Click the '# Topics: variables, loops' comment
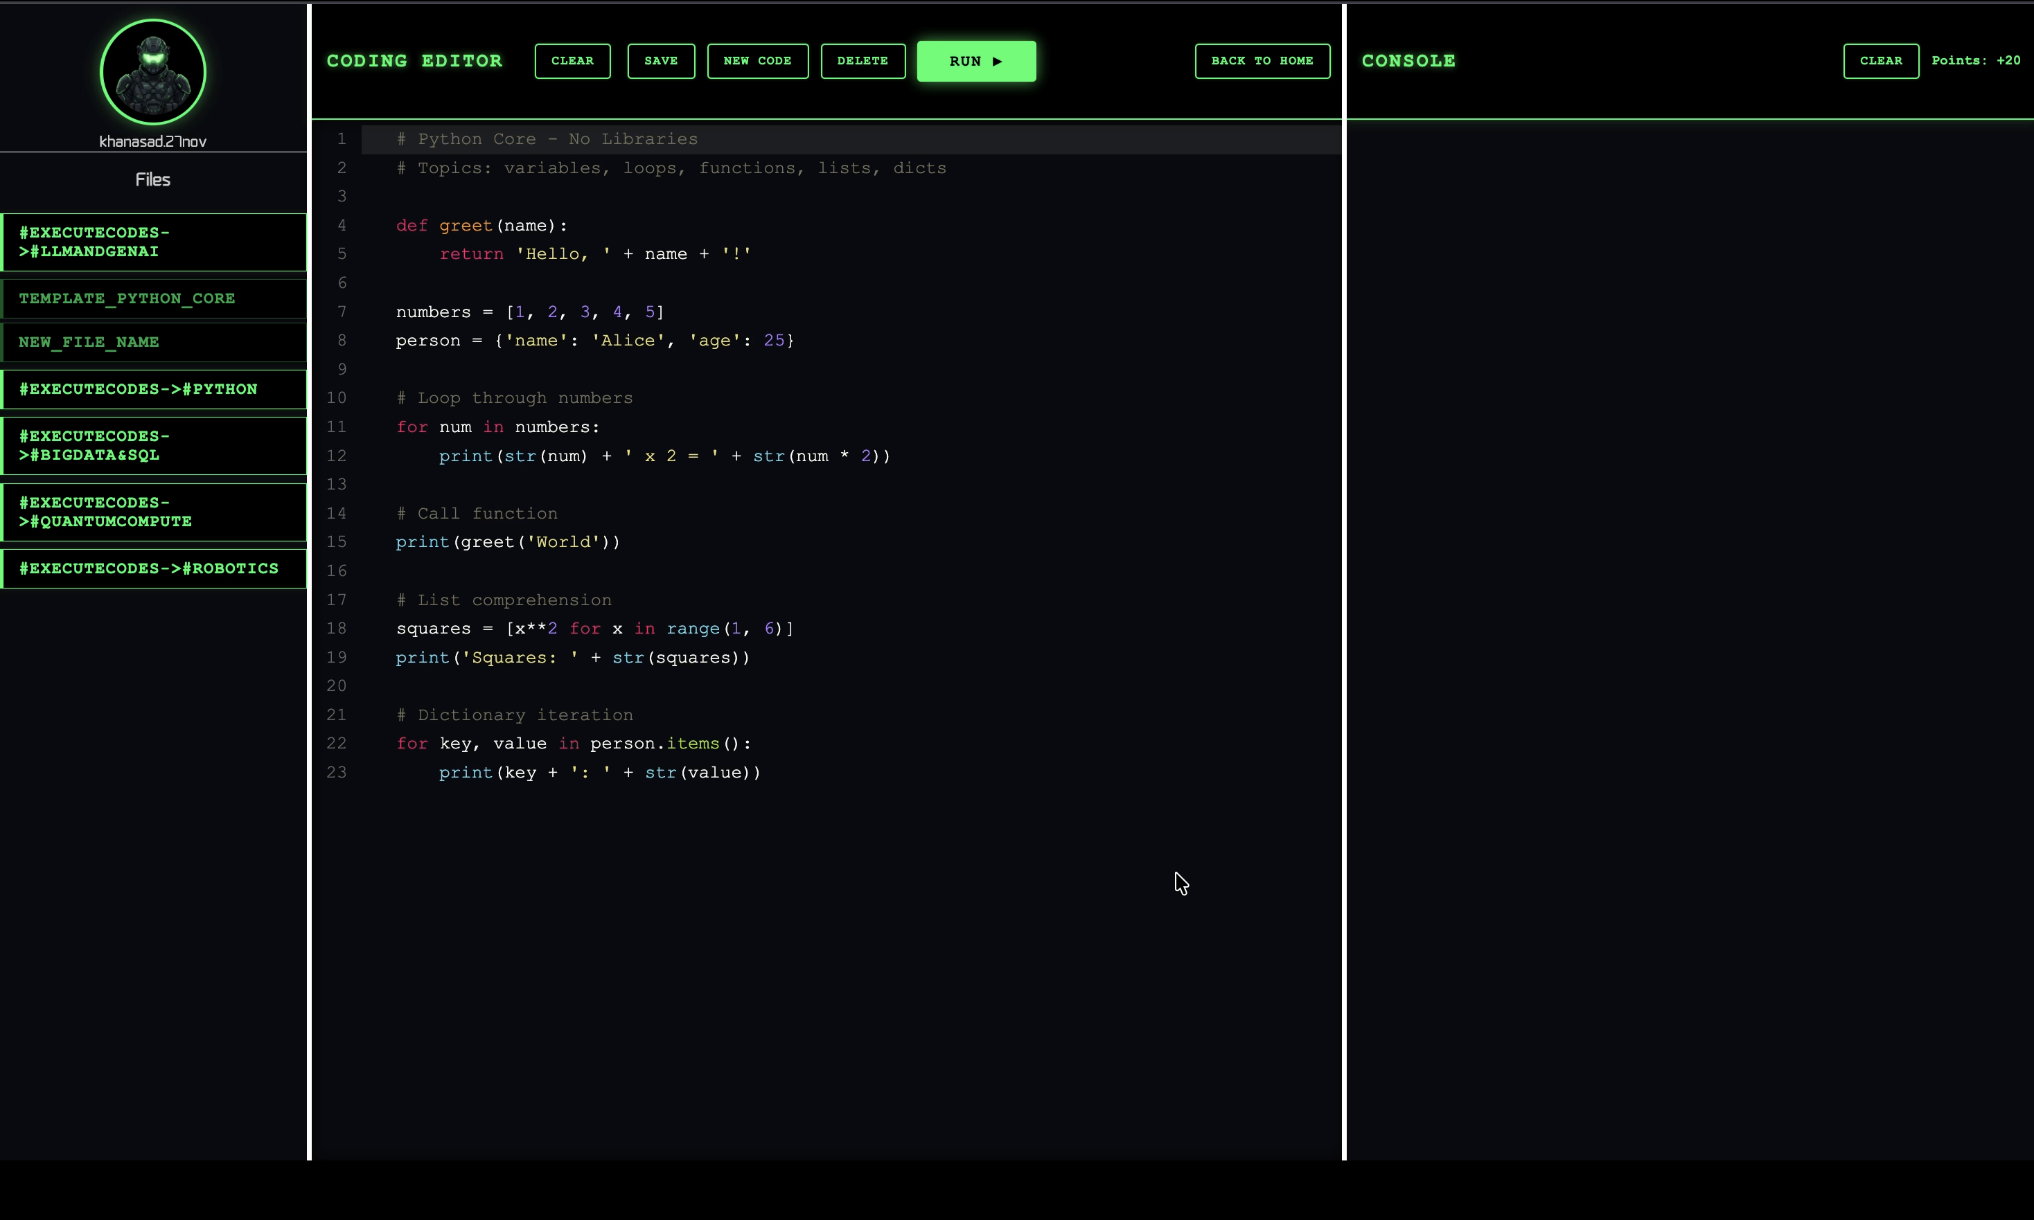The width and height of the screenshot is (2034, 1220). click(x=671, y=168)
